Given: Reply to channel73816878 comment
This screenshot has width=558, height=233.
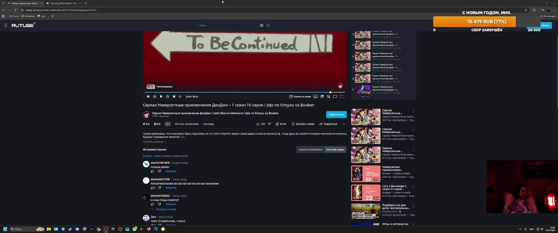Looking at the screenshot, I should (171, 171).
